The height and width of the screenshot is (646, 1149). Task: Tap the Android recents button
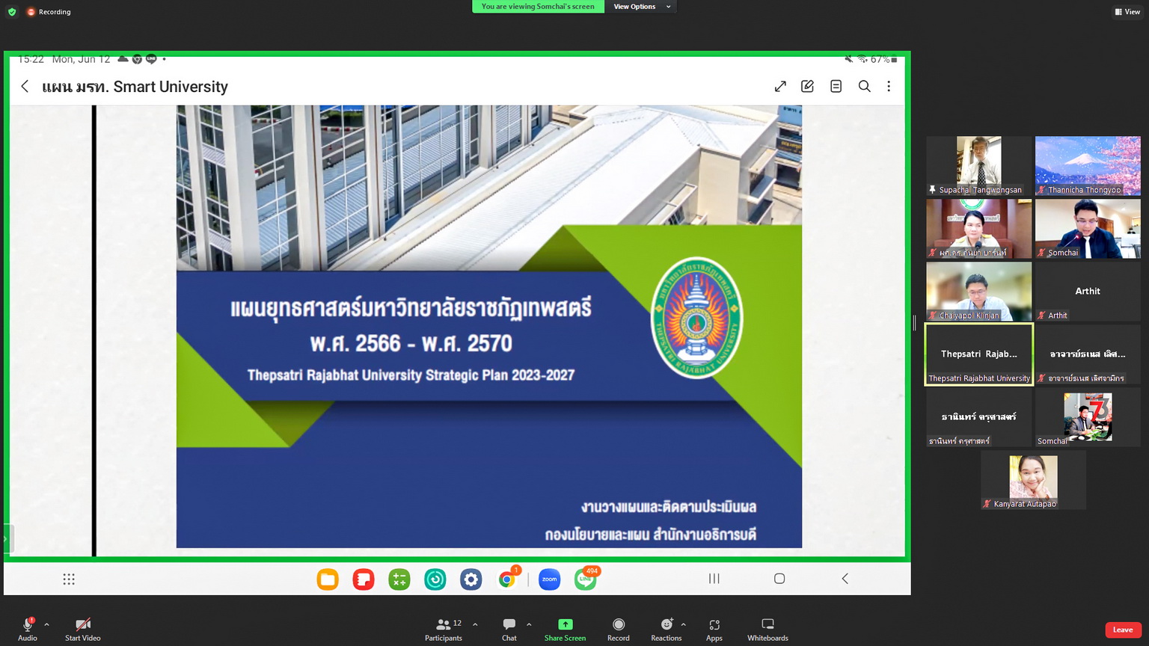point(714,579)
